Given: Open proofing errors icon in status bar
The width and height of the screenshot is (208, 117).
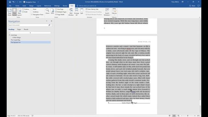Looking at the screenshot, I should tap(32, 116).
